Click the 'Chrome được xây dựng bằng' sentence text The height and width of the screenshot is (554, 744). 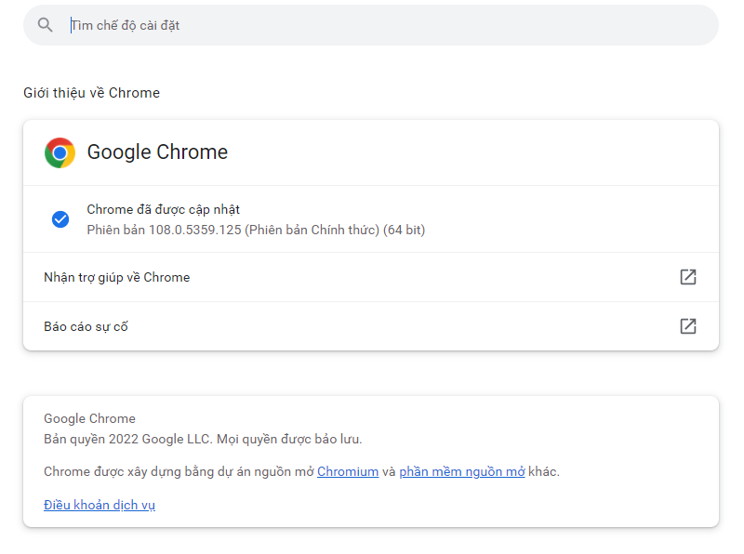tap(130, 471)
